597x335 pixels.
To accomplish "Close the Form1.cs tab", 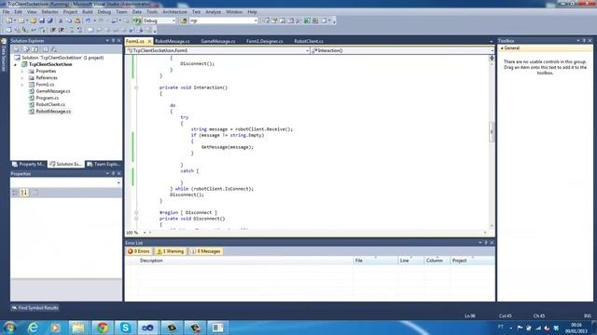I will (149, 41).
